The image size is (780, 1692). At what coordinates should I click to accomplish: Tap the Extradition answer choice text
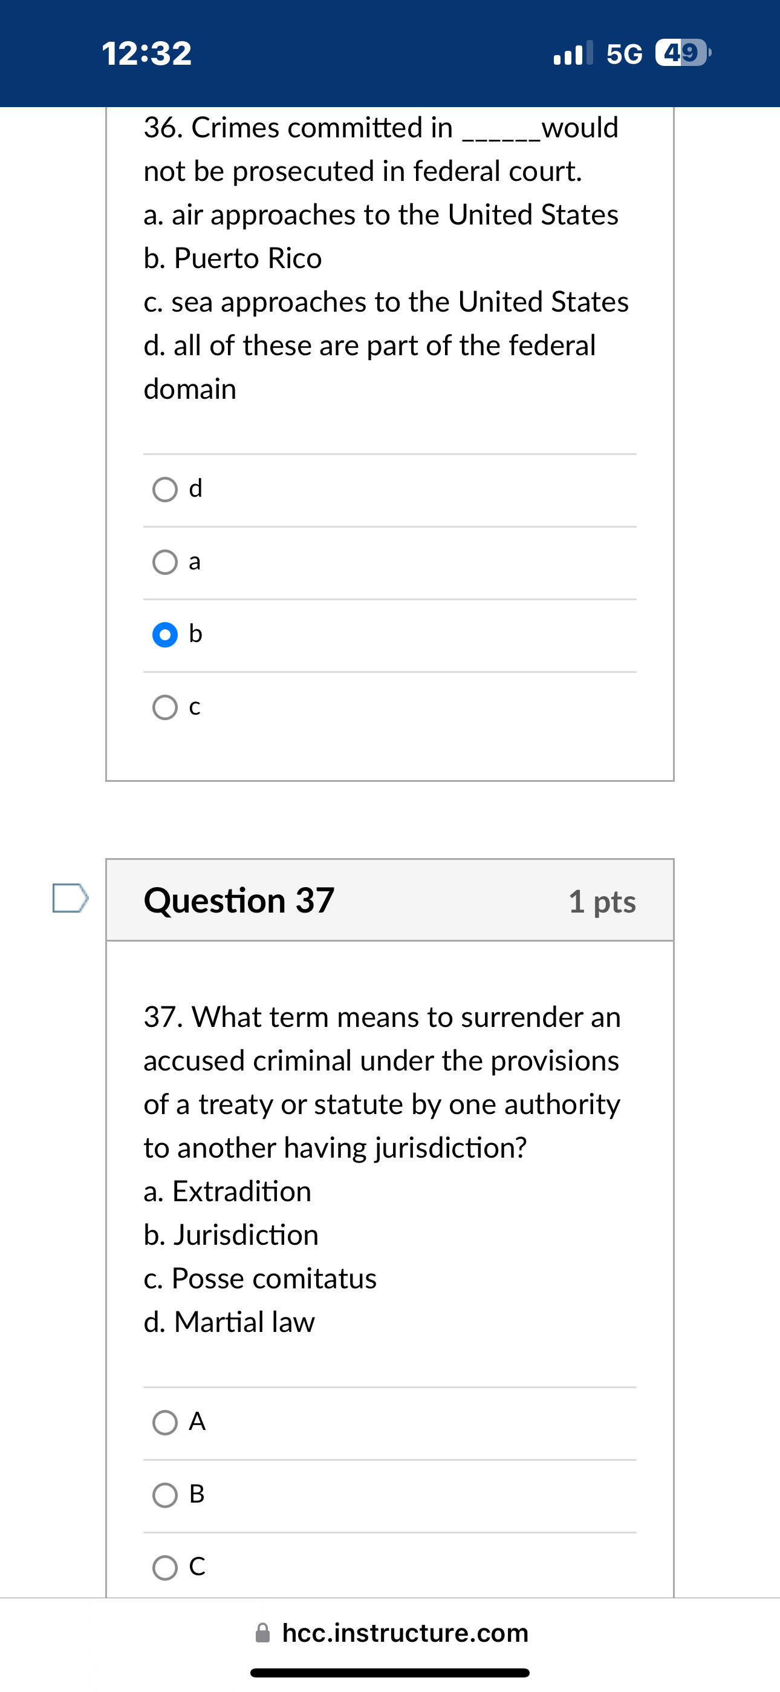tap(227, 1192)
